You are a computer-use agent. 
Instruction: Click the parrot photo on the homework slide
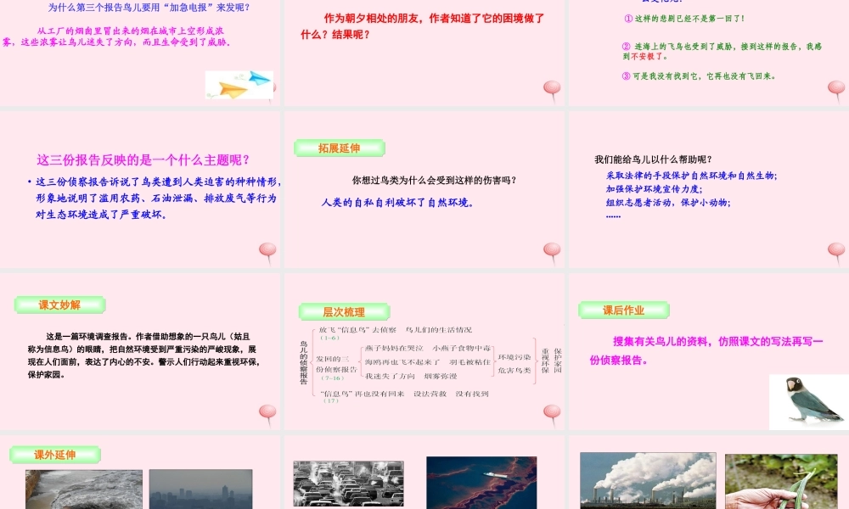809,401
